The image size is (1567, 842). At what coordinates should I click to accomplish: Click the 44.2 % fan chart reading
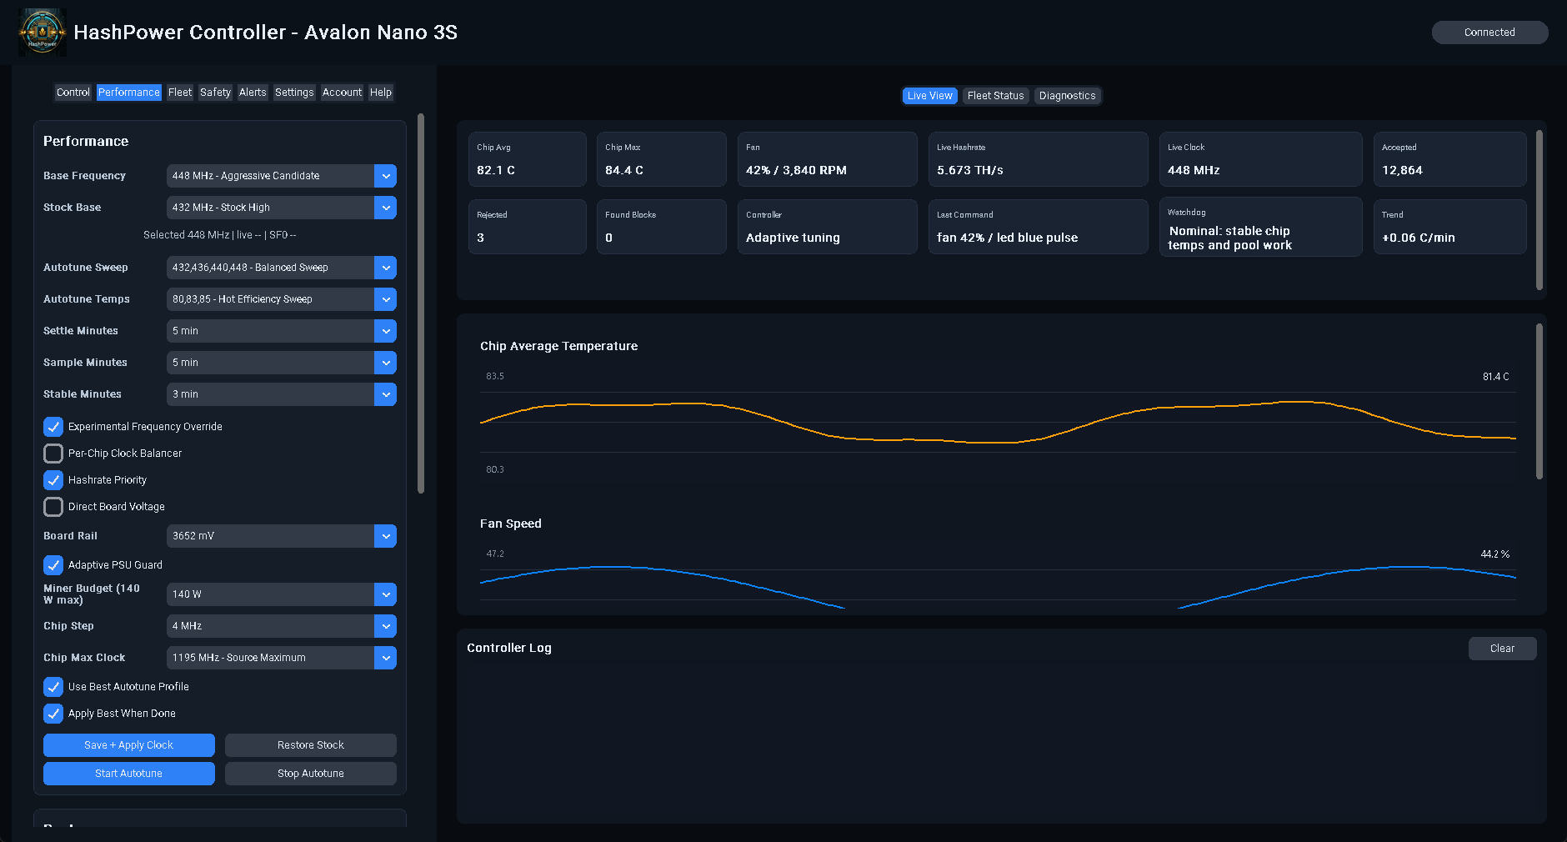point(1494,554)
